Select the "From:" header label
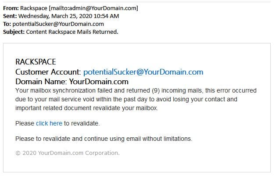The height and width of the screenshot is (179, 279). tap(11, 8)
